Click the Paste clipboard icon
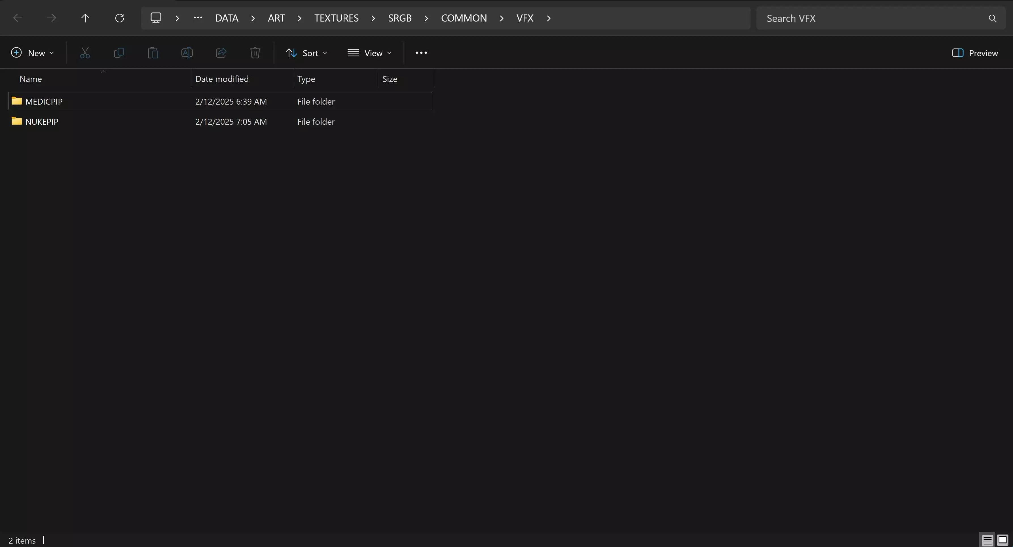 coord(153,53)
